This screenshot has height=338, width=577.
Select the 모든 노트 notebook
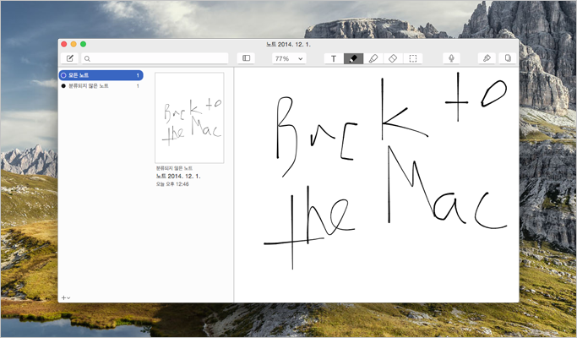(101, 75)
